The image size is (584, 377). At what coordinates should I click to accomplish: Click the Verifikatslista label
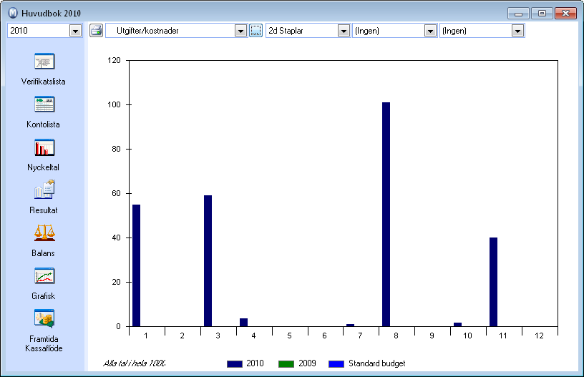pos(43,82)
